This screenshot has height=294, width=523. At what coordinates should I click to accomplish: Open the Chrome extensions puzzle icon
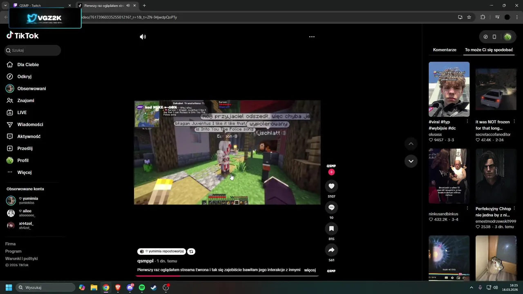click(483, 17)
